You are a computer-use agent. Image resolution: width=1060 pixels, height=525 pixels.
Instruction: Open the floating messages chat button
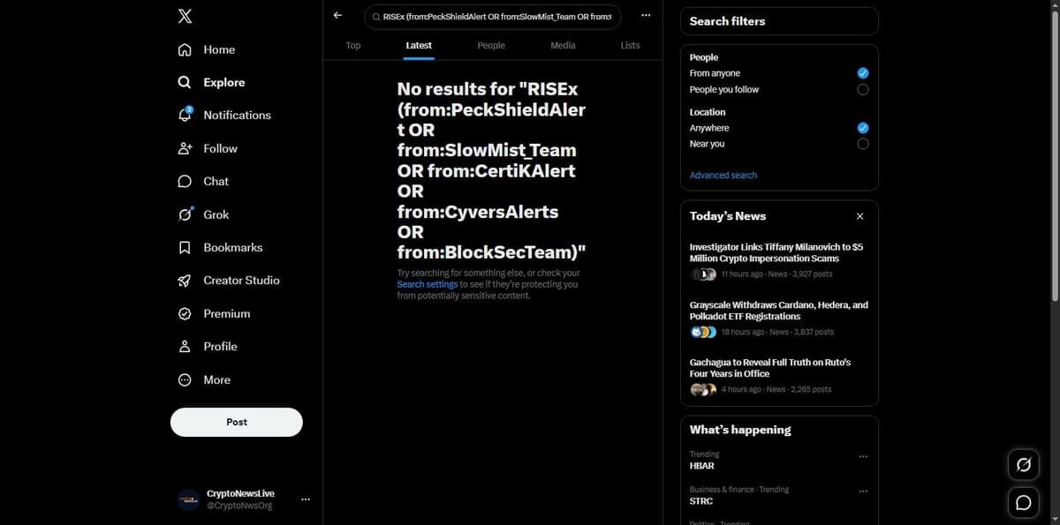pyautogui.click(x=1023, y=502)
